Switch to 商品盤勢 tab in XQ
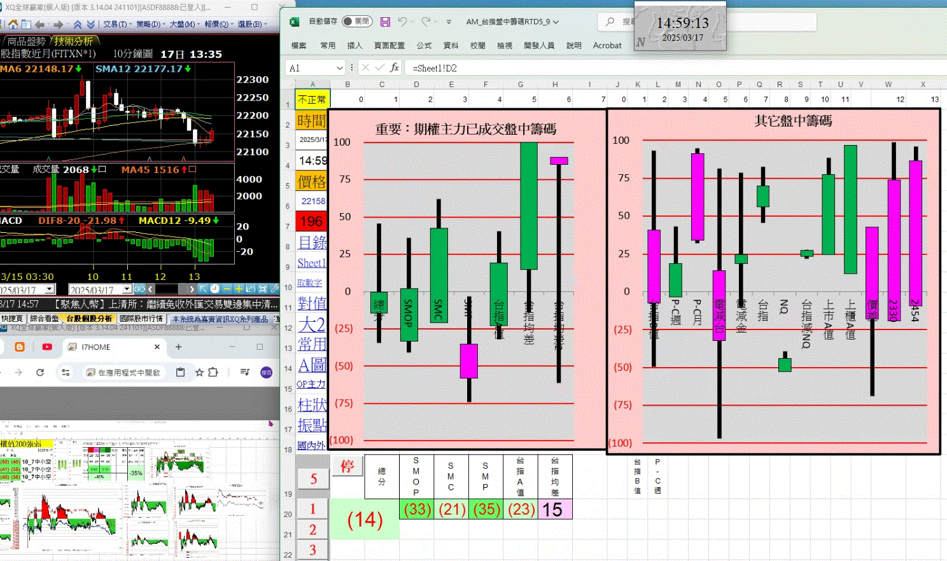Viewport: 947px width, 561px height. pyautogui.click(x=25, y=41)
